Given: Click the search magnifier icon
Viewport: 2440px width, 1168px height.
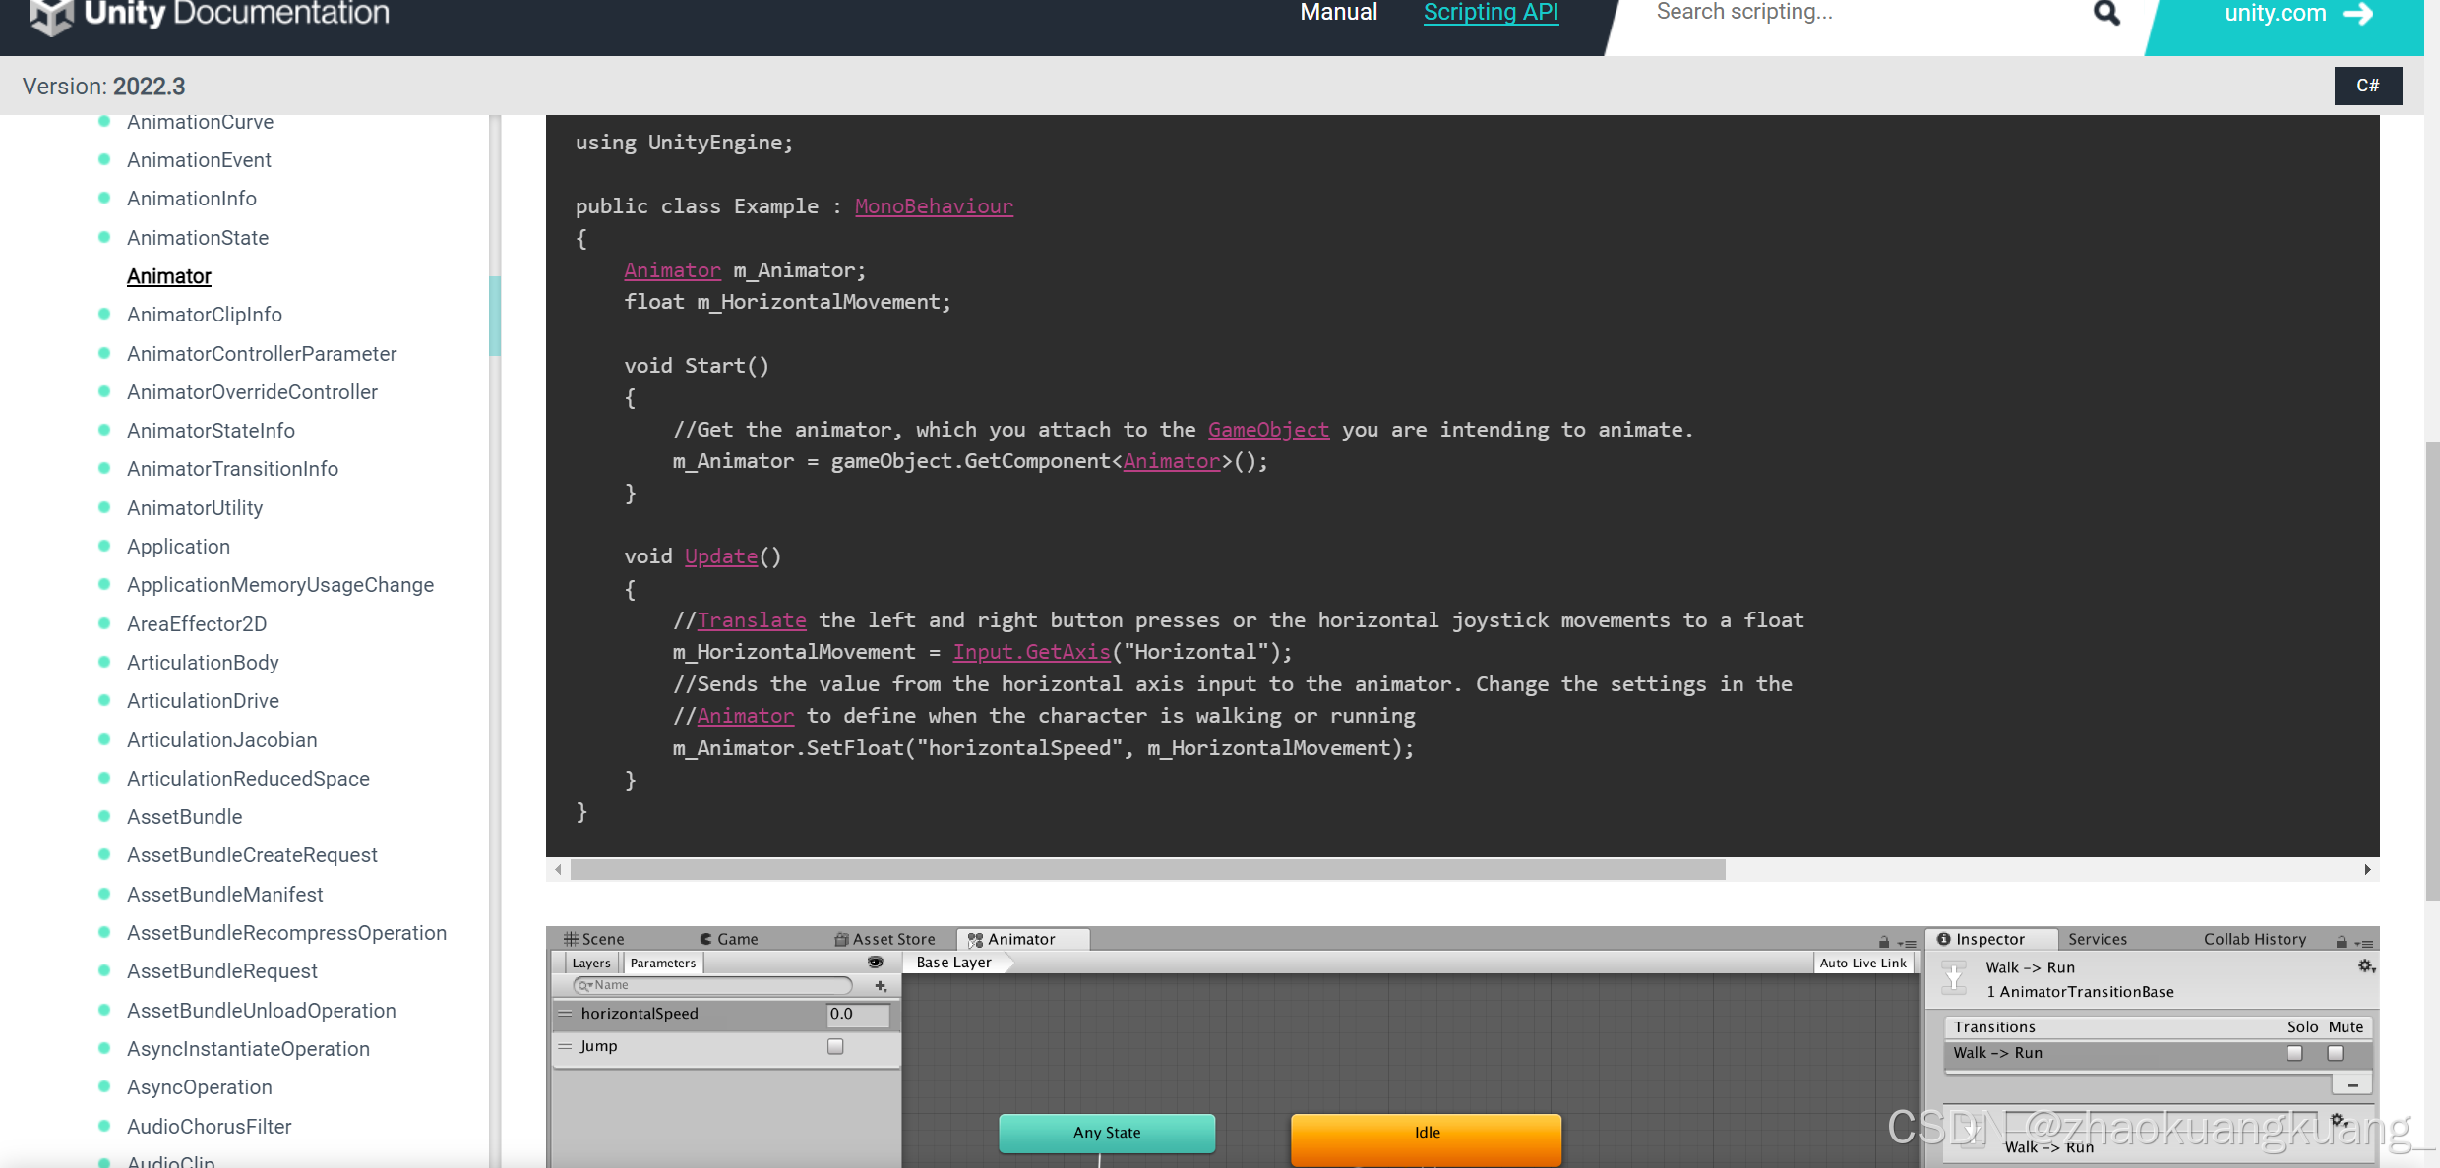Looking at the screenshot, I should coord(2106,13).
